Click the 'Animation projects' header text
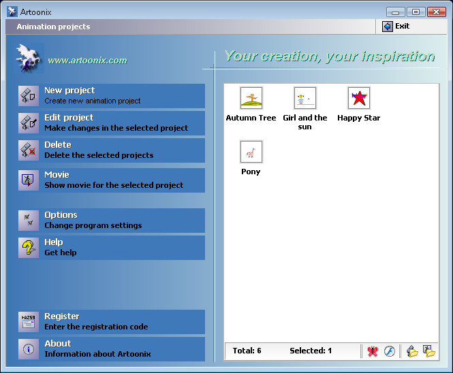This screenshot has width=453, height=373. coord(53,27)
